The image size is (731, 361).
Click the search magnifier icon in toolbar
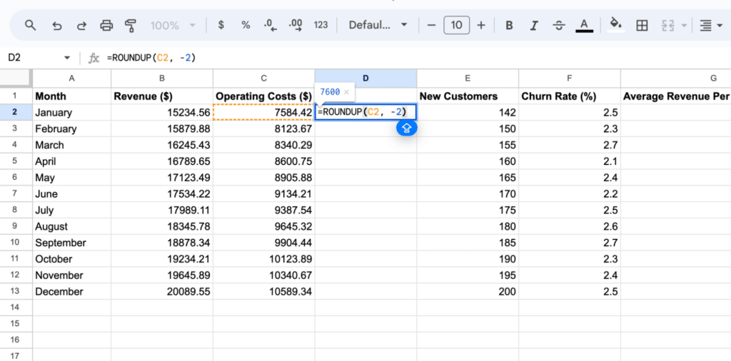(30, 25)
